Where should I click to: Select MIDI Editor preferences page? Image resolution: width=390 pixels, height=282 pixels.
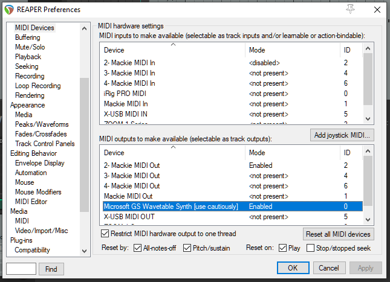[x=31, y=202]
